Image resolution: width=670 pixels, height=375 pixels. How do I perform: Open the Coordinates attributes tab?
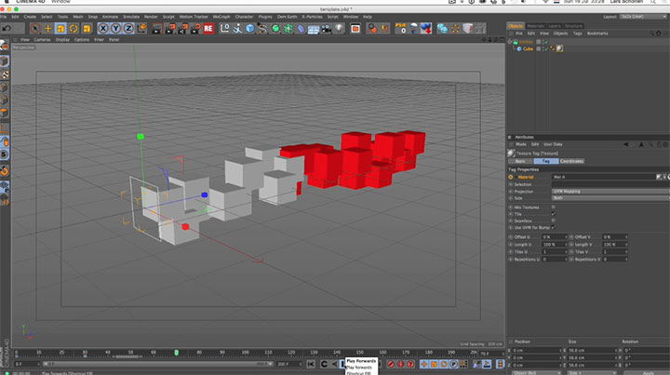(571, 161)
